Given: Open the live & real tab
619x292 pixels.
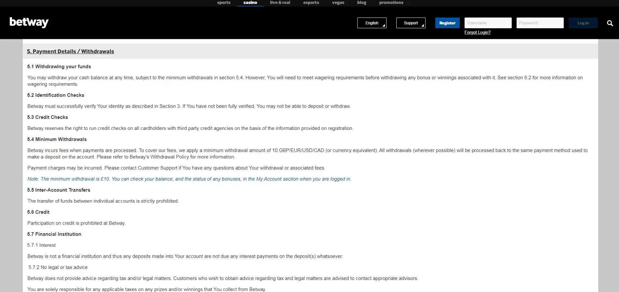Looking at the screenshot, I should coord(280,3).
